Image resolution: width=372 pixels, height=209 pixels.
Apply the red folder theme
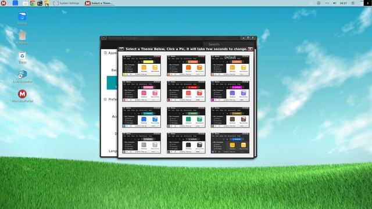click(x=186, y=91)
